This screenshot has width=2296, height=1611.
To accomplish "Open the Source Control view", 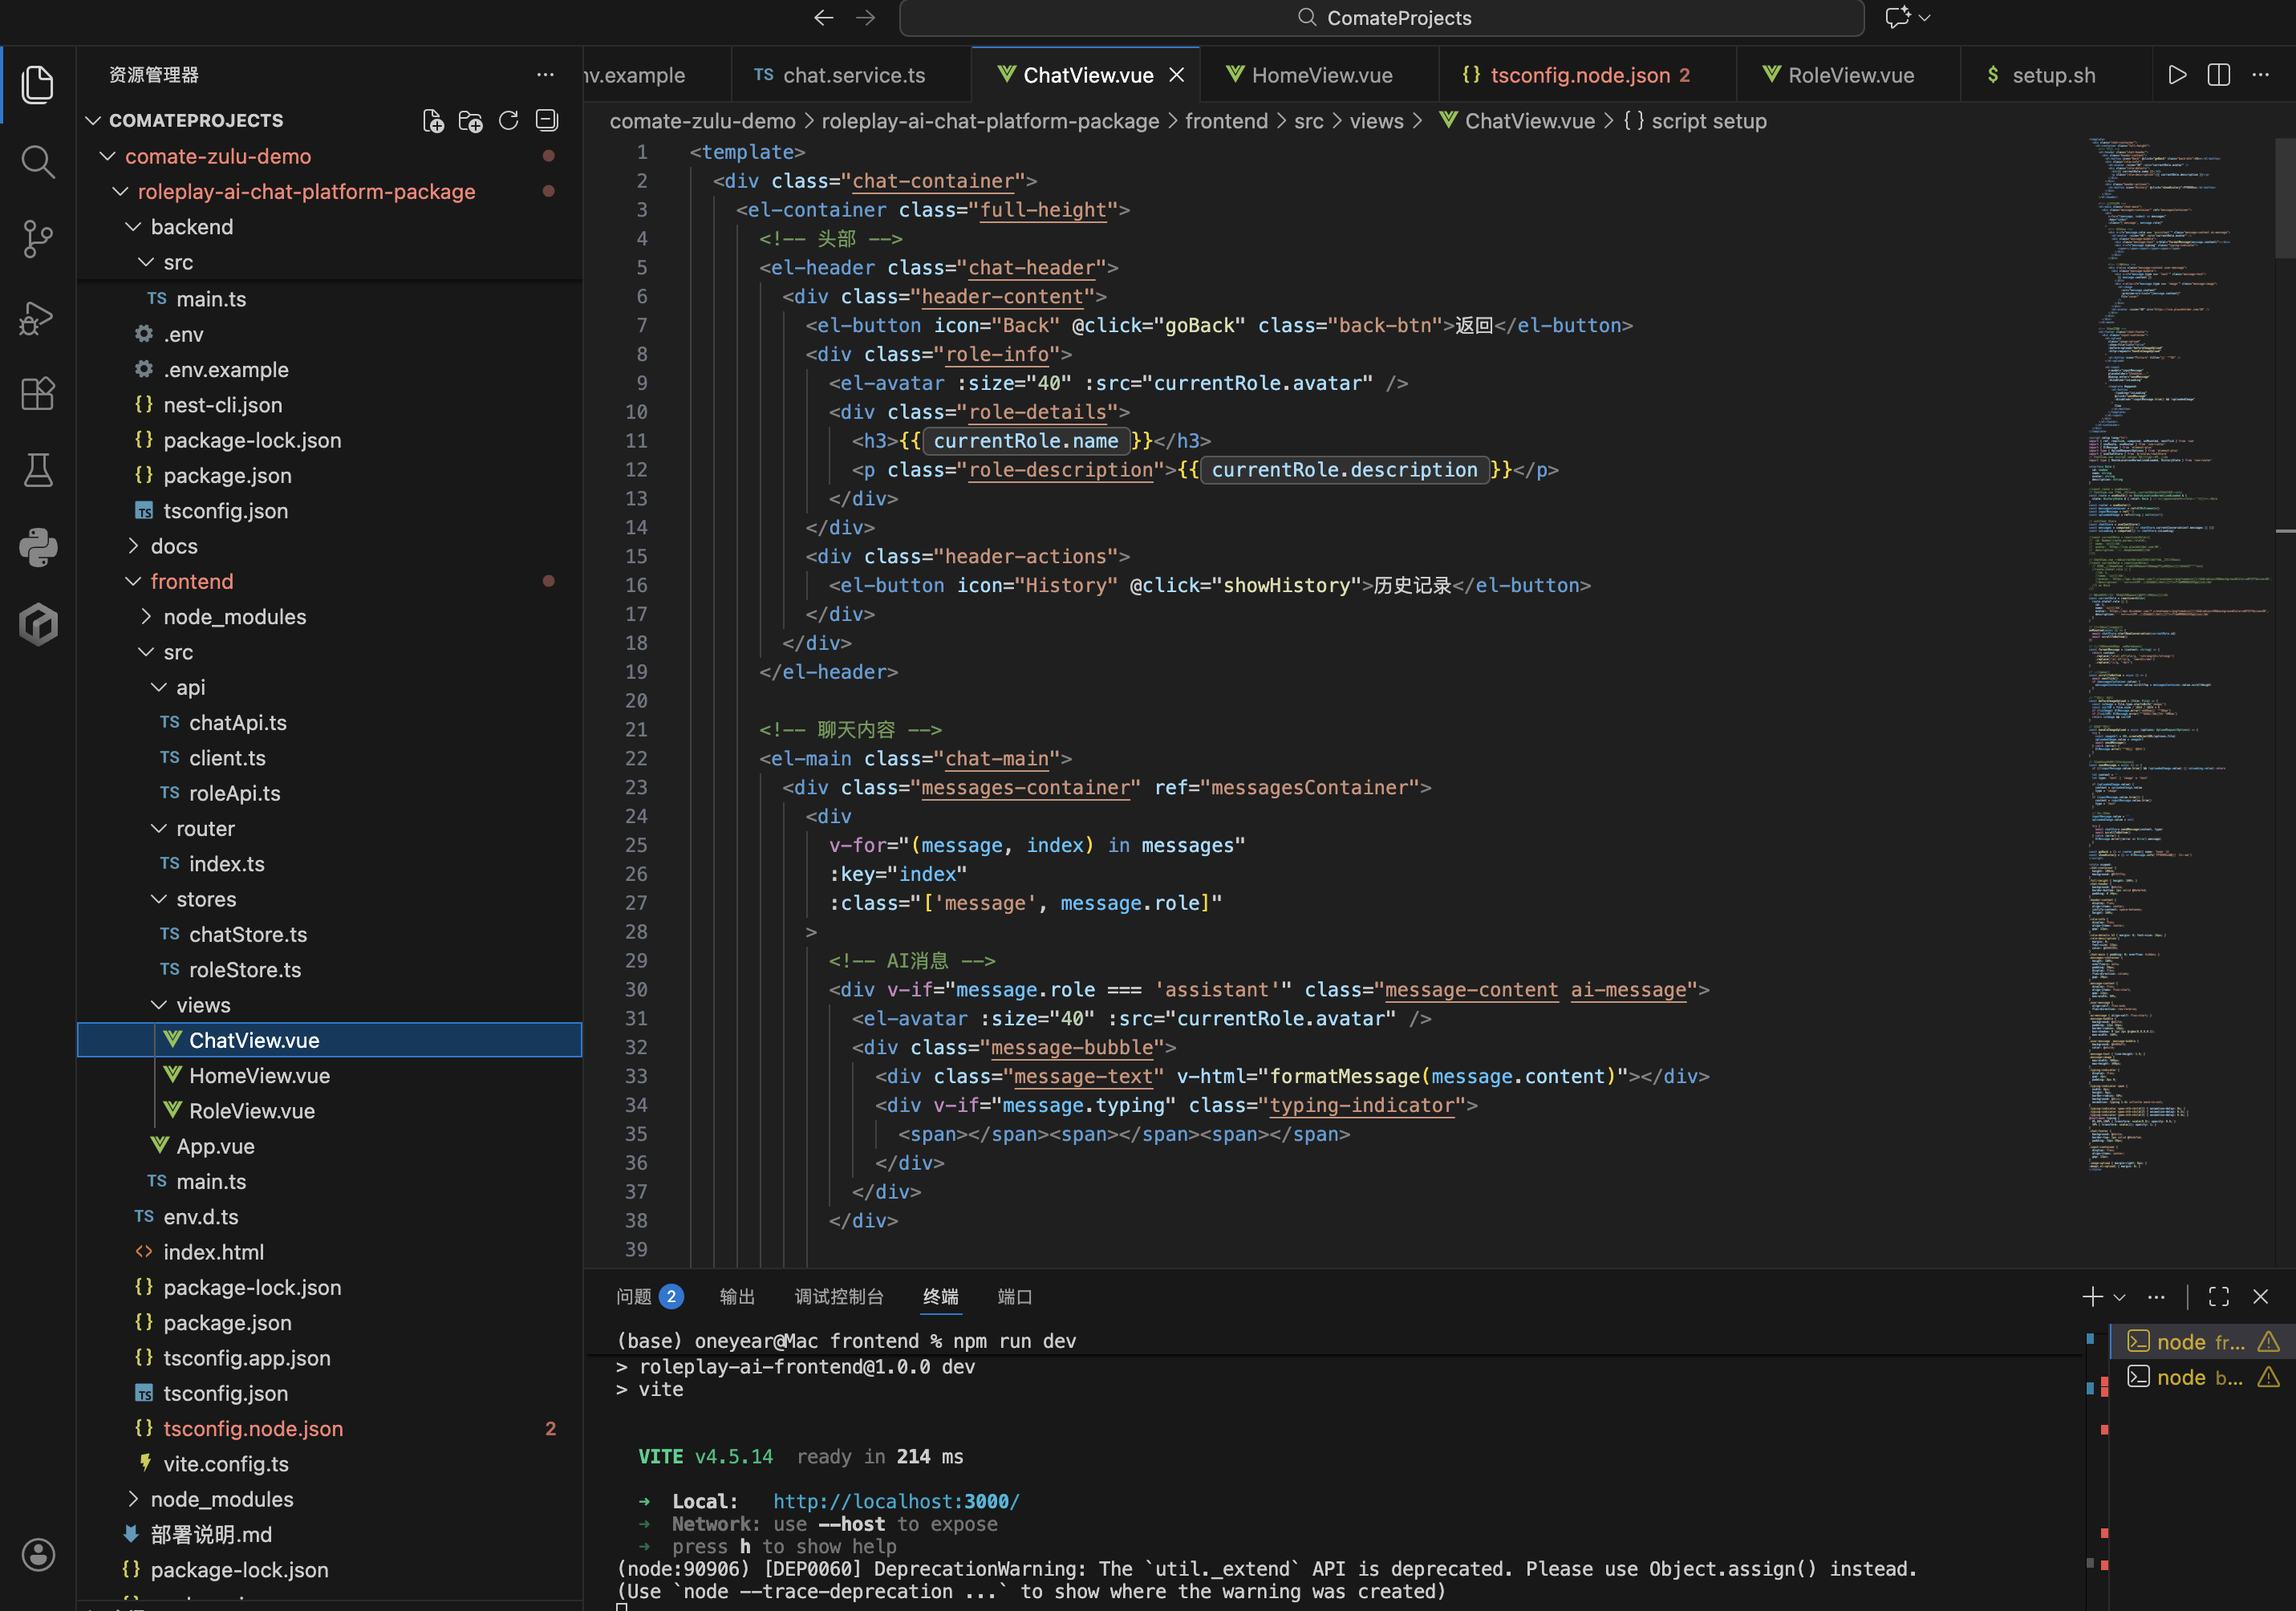I will point(38,239).
